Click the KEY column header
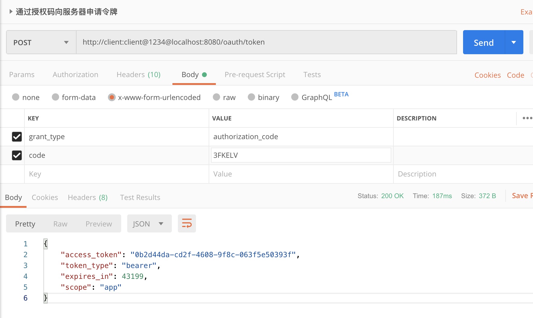 [33, 118]
